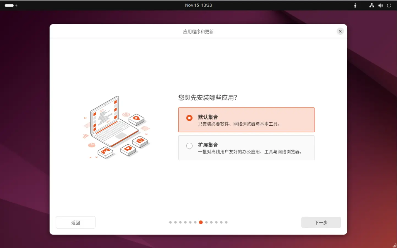Select the 扩展集合 radio button
Viewport: 397px width, 248px height.
pos(189,146)
